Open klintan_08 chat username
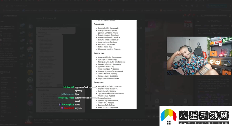This screenshot has height=126, width=232. (x=69, y=87)
